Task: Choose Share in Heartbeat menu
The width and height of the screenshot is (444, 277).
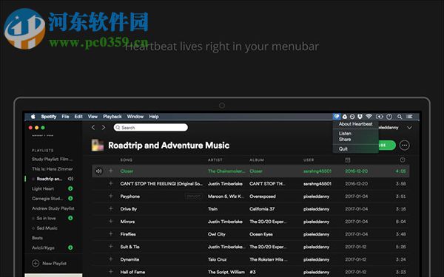Action: pyautogui.click(x=345, y=140)
